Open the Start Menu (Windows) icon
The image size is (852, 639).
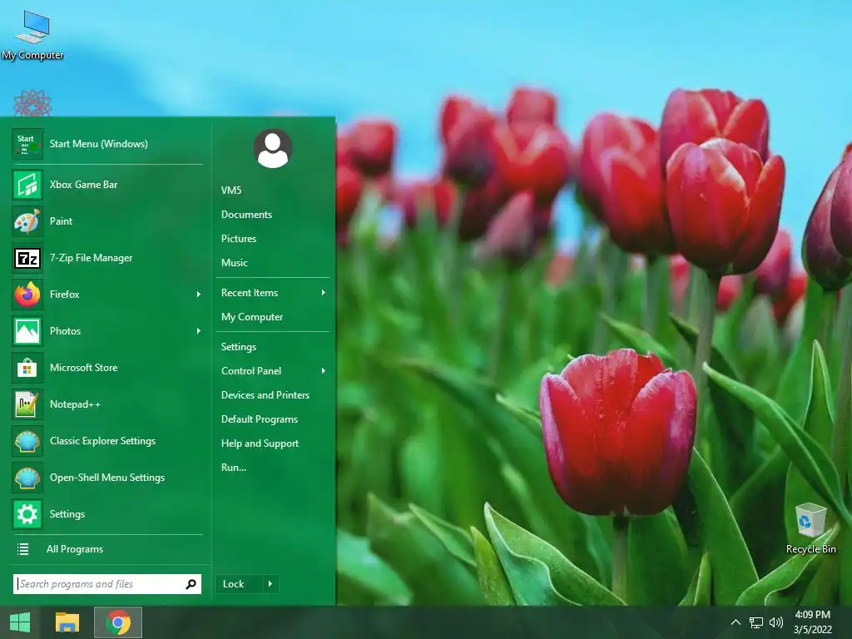[27, 143]
